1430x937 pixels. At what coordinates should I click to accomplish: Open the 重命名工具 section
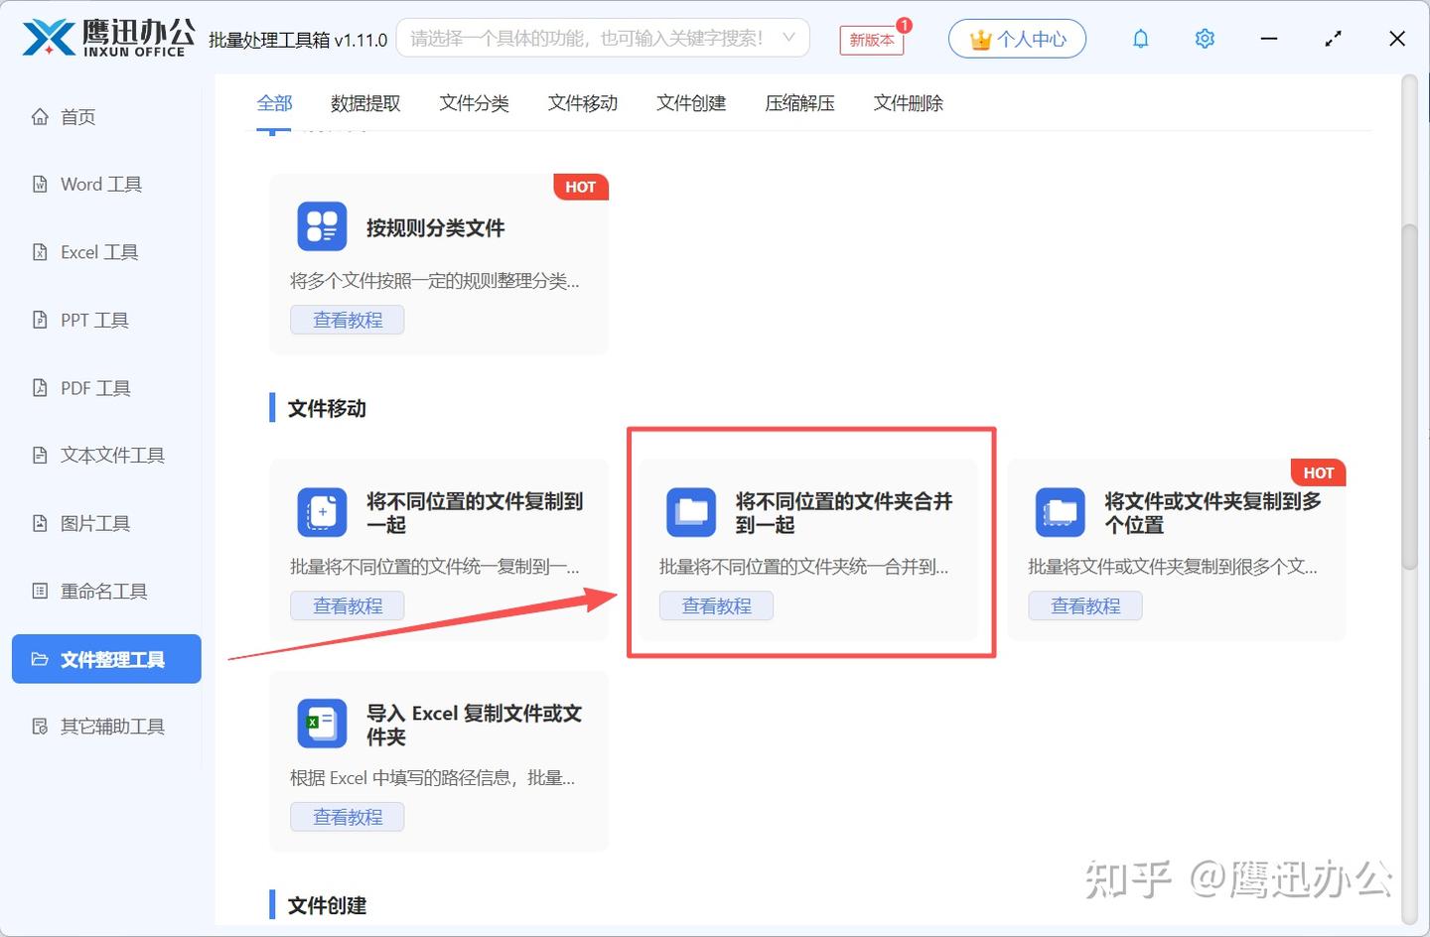[x=103, y=591]
